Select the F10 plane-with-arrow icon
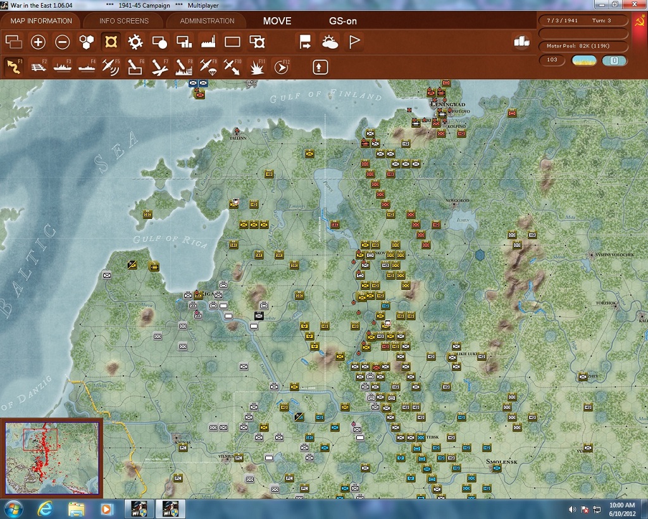Viewport: 648px width, 519px height. [x=232, y=67]
